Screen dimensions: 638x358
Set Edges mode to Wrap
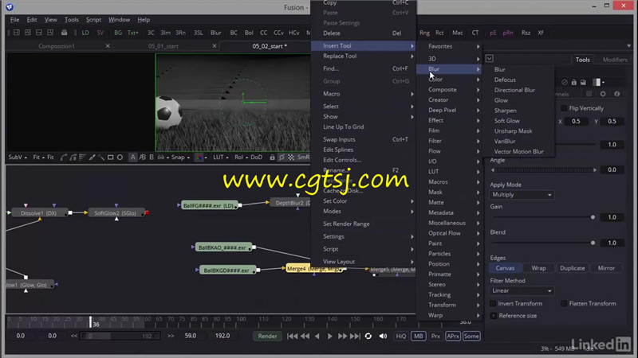538,268
